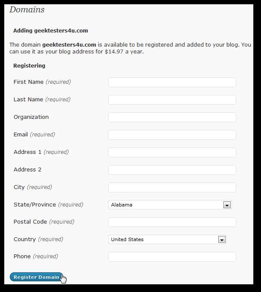This screenshot has width=261, height=292.
Task: Click the Organization input field
Action: [x=172, y=117]
